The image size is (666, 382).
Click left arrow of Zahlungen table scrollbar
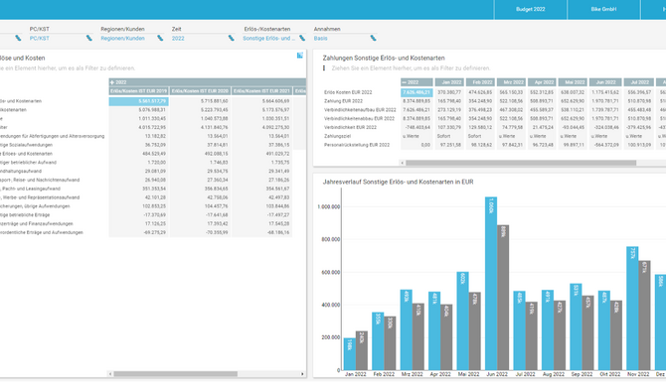(403, 163)
